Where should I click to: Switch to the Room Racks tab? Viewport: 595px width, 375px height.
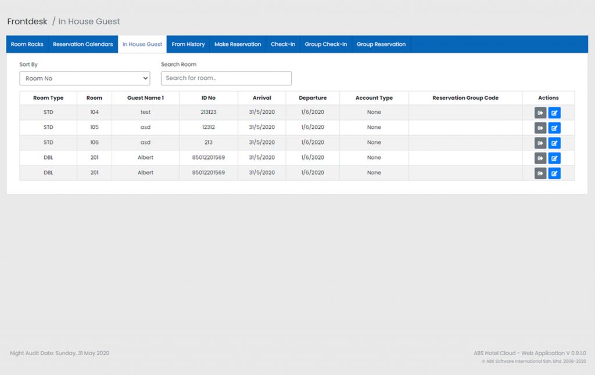tap(27, 44)
